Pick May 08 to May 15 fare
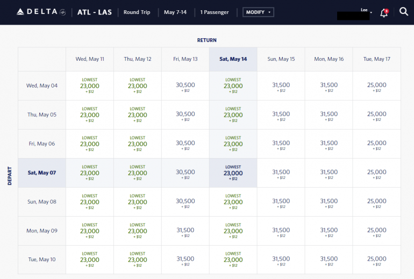Screen dimensions: 414x279 pyautogui.click(x=281, y=202)
